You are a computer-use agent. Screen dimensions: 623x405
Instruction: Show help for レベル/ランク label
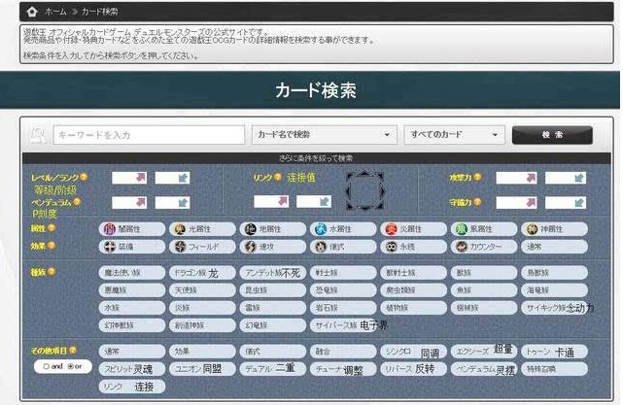tap(84, 177)
